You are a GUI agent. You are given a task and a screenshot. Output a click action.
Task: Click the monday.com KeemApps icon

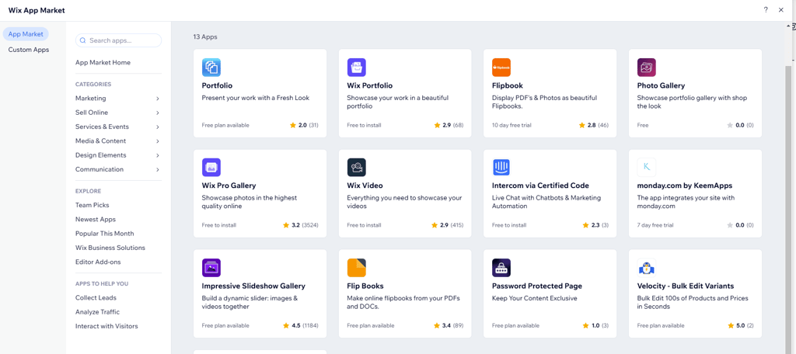(x=646, y=168)
